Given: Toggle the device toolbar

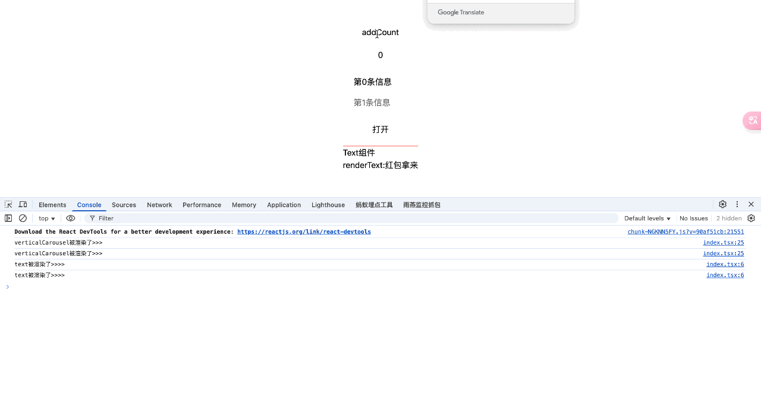Looking at the screenshot, I should coord(23,204).
